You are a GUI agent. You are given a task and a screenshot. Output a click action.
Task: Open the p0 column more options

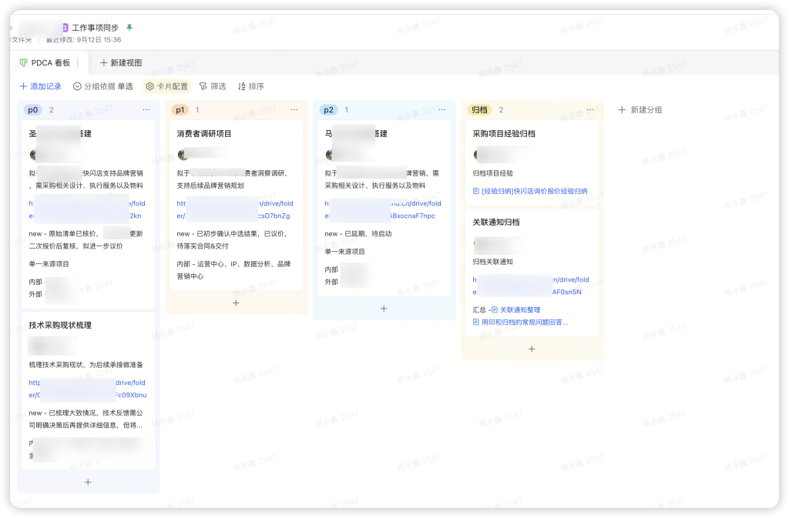[146, 110]
